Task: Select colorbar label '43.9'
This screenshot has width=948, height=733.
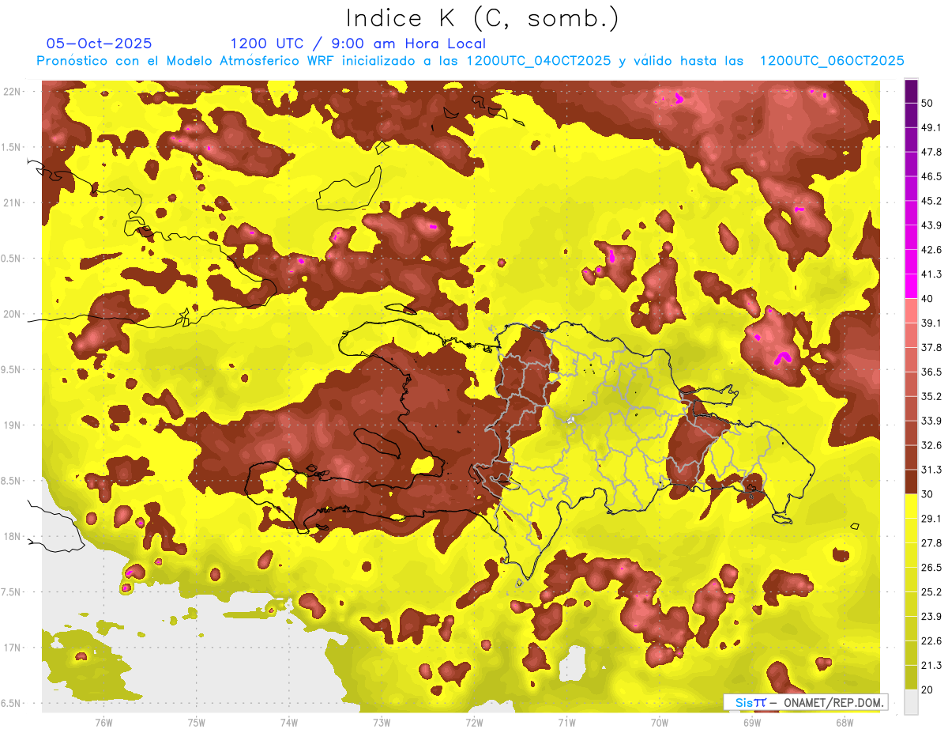Action: (931, 225)
